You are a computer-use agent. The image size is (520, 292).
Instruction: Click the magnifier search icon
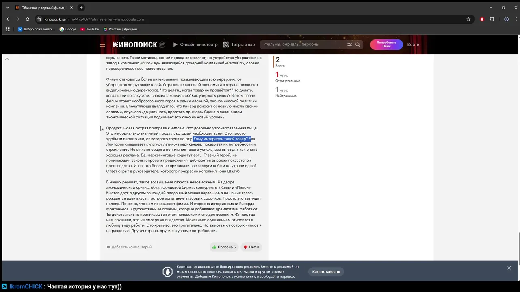(x=358, y=45)
